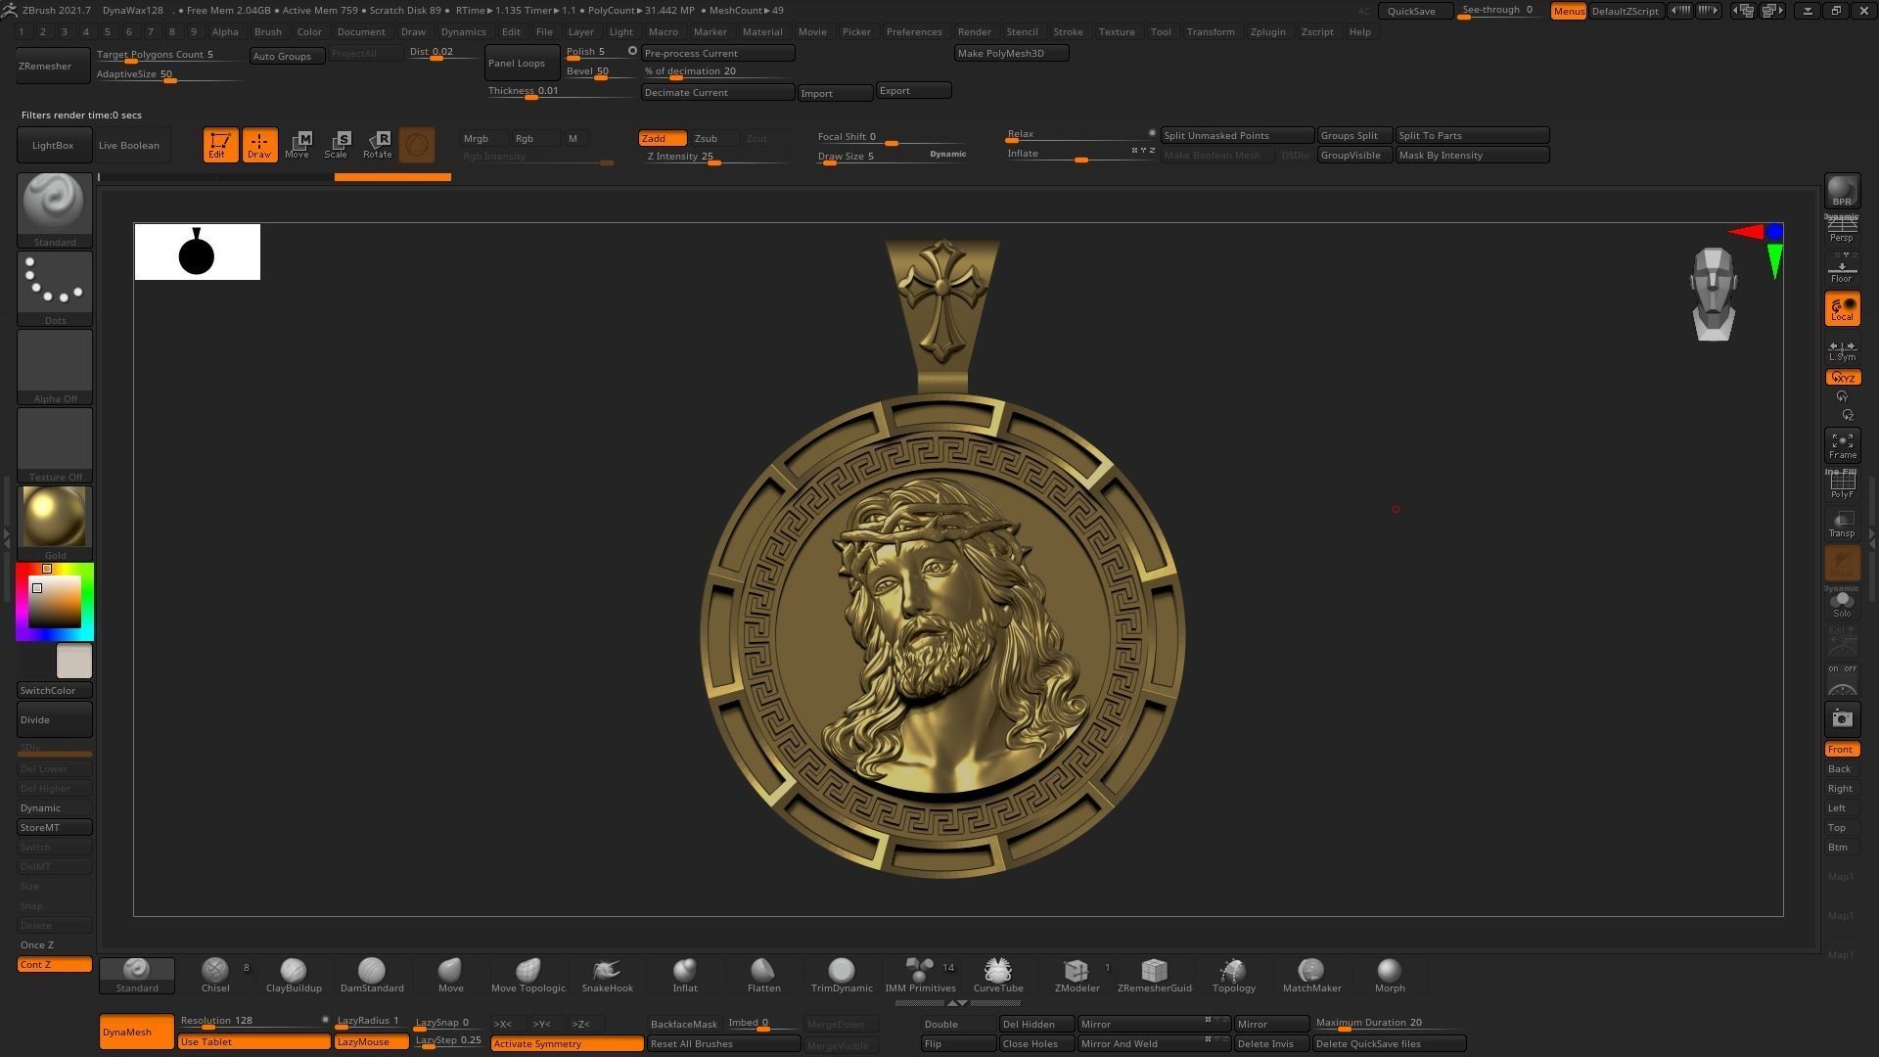1879x1057 pixels.
Task: Select the DamStandard brush
Action: 372,975
